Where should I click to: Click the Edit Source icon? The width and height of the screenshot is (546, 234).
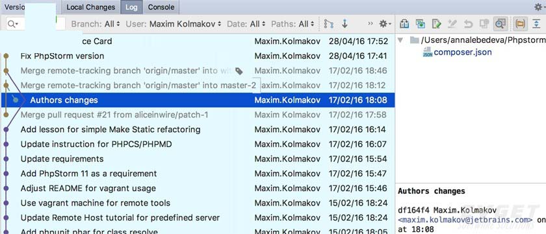point(437,24)
